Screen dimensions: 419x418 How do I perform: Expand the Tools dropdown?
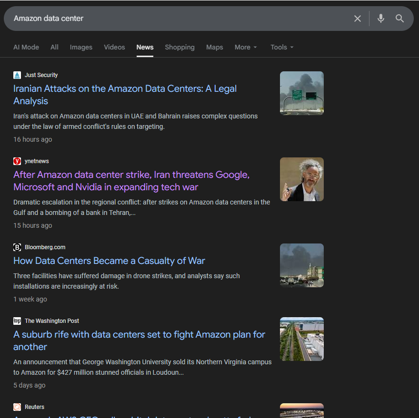282,47
